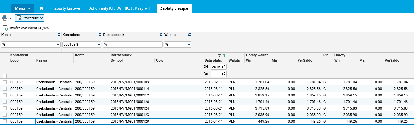Click Utwórz dokument KP/KW
The height and width of the screenshot is (133, 414).
point(26,28)
